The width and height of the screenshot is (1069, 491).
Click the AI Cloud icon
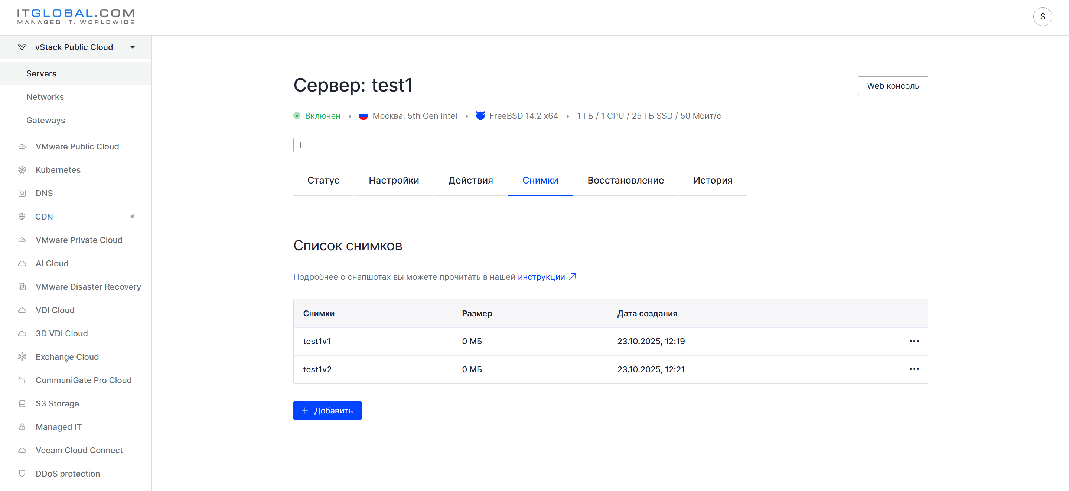pyautogui.click(x=22, y=264)
